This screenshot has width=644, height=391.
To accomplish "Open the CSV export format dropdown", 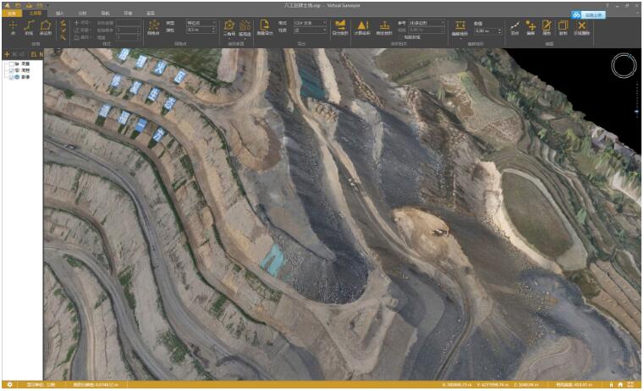I will click(309, 23).
